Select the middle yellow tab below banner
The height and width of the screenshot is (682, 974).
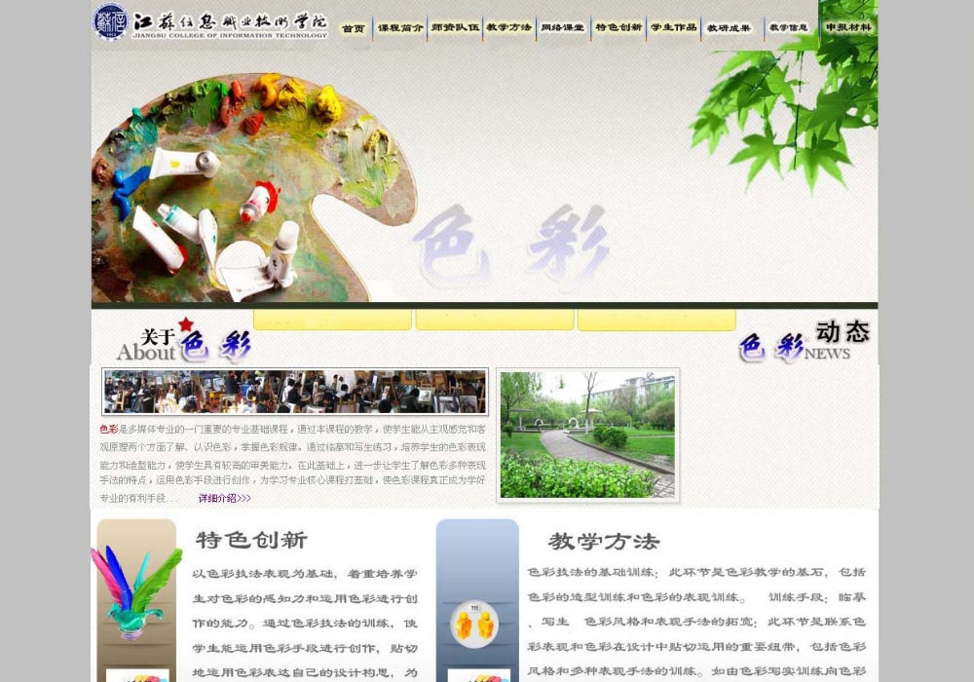[x=495, y=320]
